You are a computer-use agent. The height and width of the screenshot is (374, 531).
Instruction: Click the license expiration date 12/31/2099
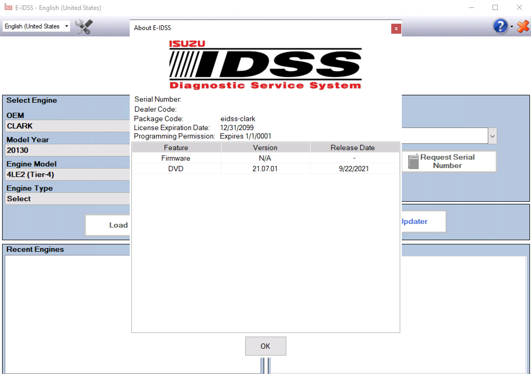(237, 128)
